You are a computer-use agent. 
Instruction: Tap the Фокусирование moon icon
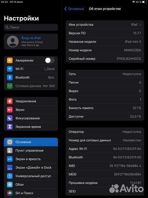[10, 118]
